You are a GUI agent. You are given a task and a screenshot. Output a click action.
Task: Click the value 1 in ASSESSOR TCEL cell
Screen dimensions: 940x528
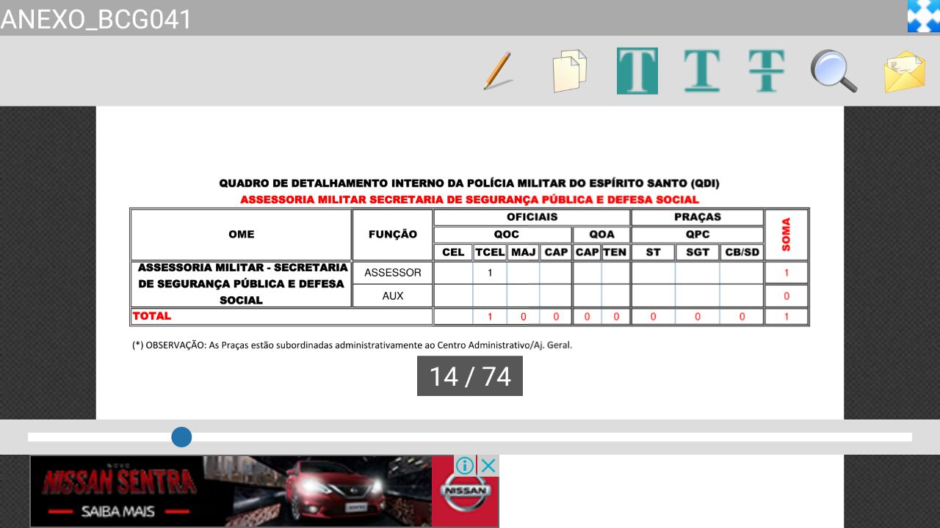490,273
